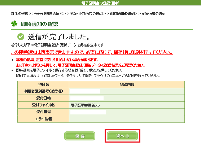Image resolution: width=201 pixels, height=148 pixels.
Task: Click the 次へ button
Action: click(x=122, y=136)
